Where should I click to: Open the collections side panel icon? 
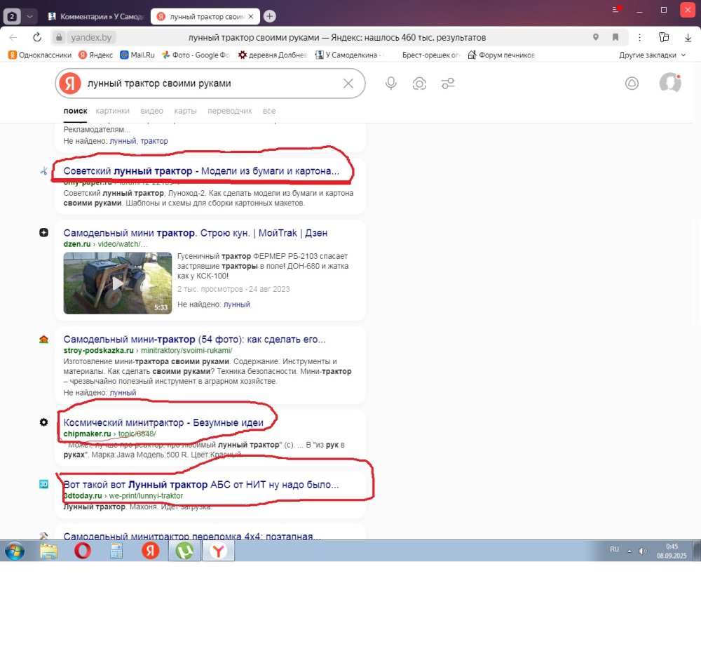(x=664, y=38)
